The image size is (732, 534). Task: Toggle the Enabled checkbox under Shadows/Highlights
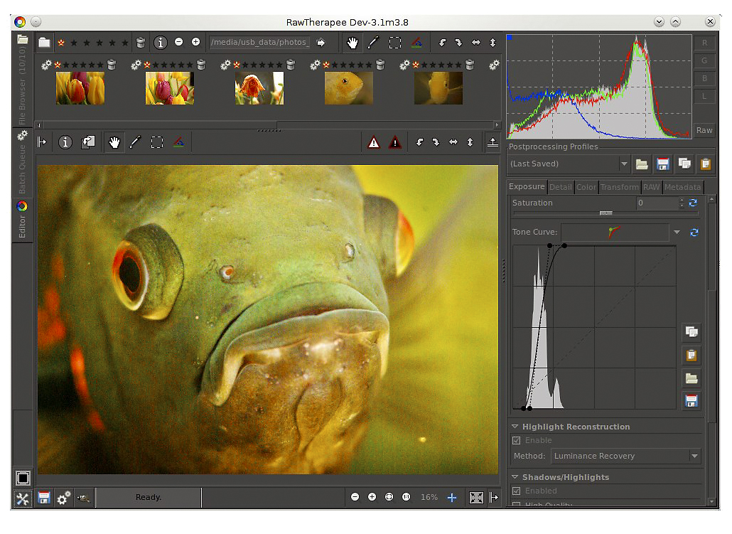[x=517, y=491]
